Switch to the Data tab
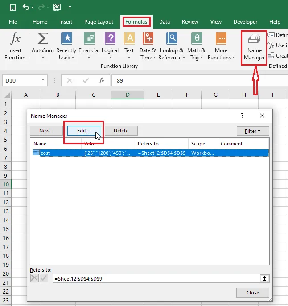The width and height of the screenshot is (288, 306). coord(165,22)
